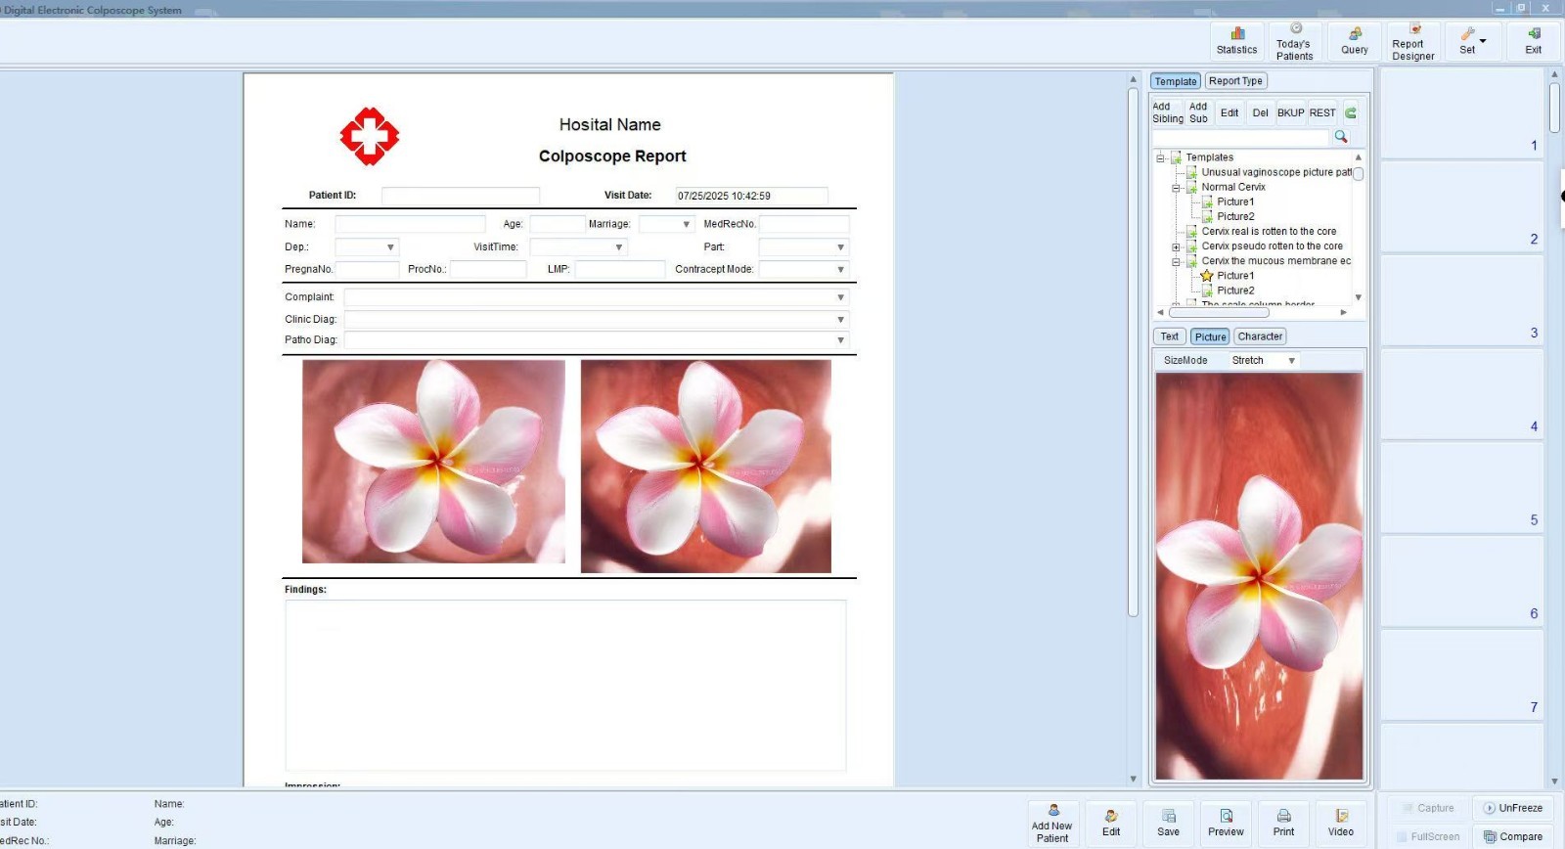
Task: Expand the Complaint dropdown
Action: point(840,297)
